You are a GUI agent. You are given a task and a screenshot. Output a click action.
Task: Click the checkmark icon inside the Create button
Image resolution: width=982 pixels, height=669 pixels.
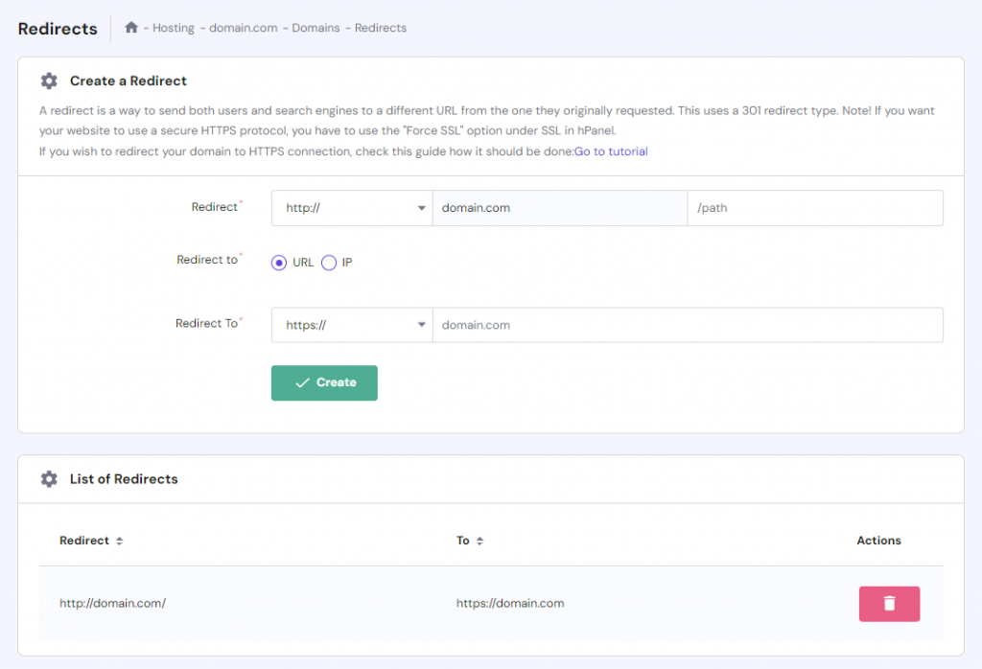point(304,381)
